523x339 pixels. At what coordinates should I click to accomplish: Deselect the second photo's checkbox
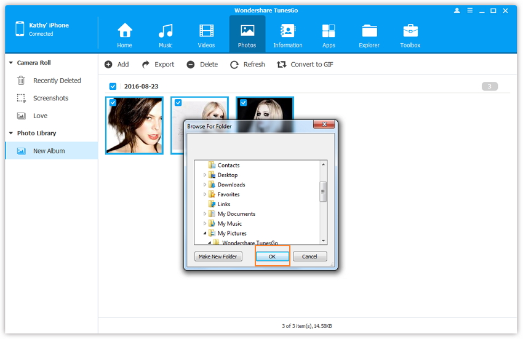[x=178, y=103]
